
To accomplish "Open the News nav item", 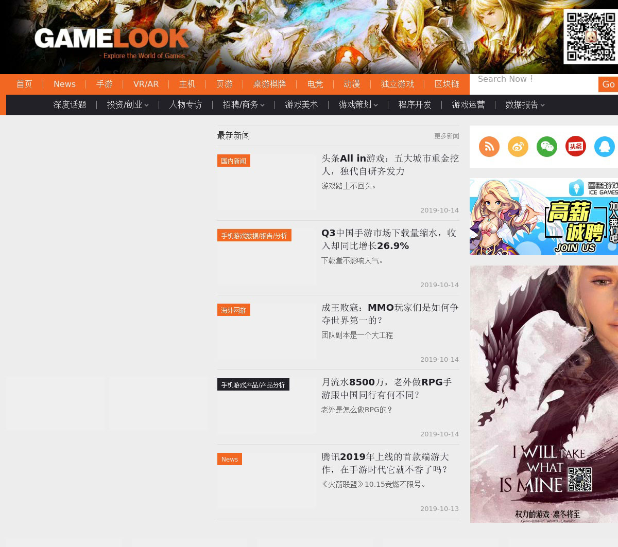I will pyautogui.click(x=64, y=84).
